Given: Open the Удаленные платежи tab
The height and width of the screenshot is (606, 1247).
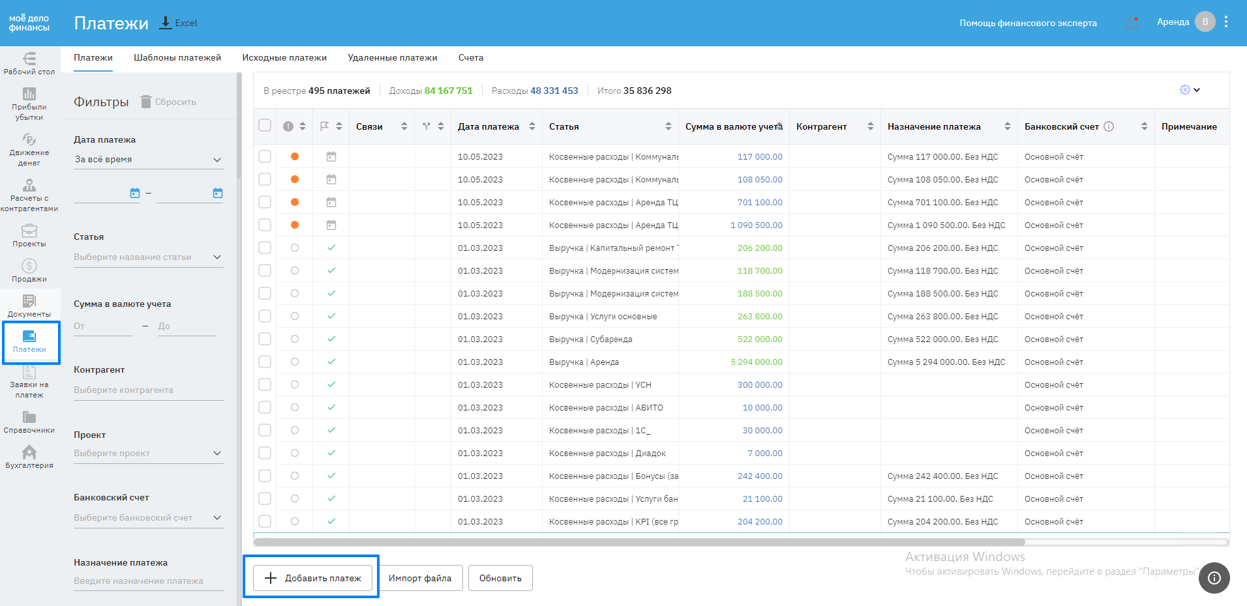Looking at the screenshot, I should [x=392, y=58].
